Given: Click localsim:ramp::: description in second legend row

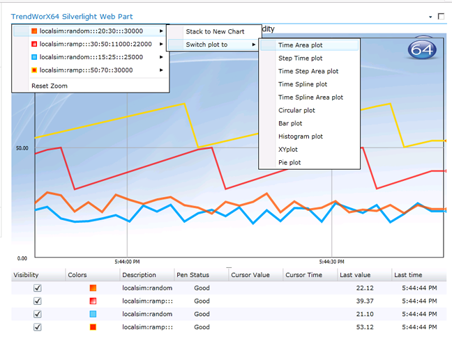Looking at the screenshot, I should click(x=147, y=301).
